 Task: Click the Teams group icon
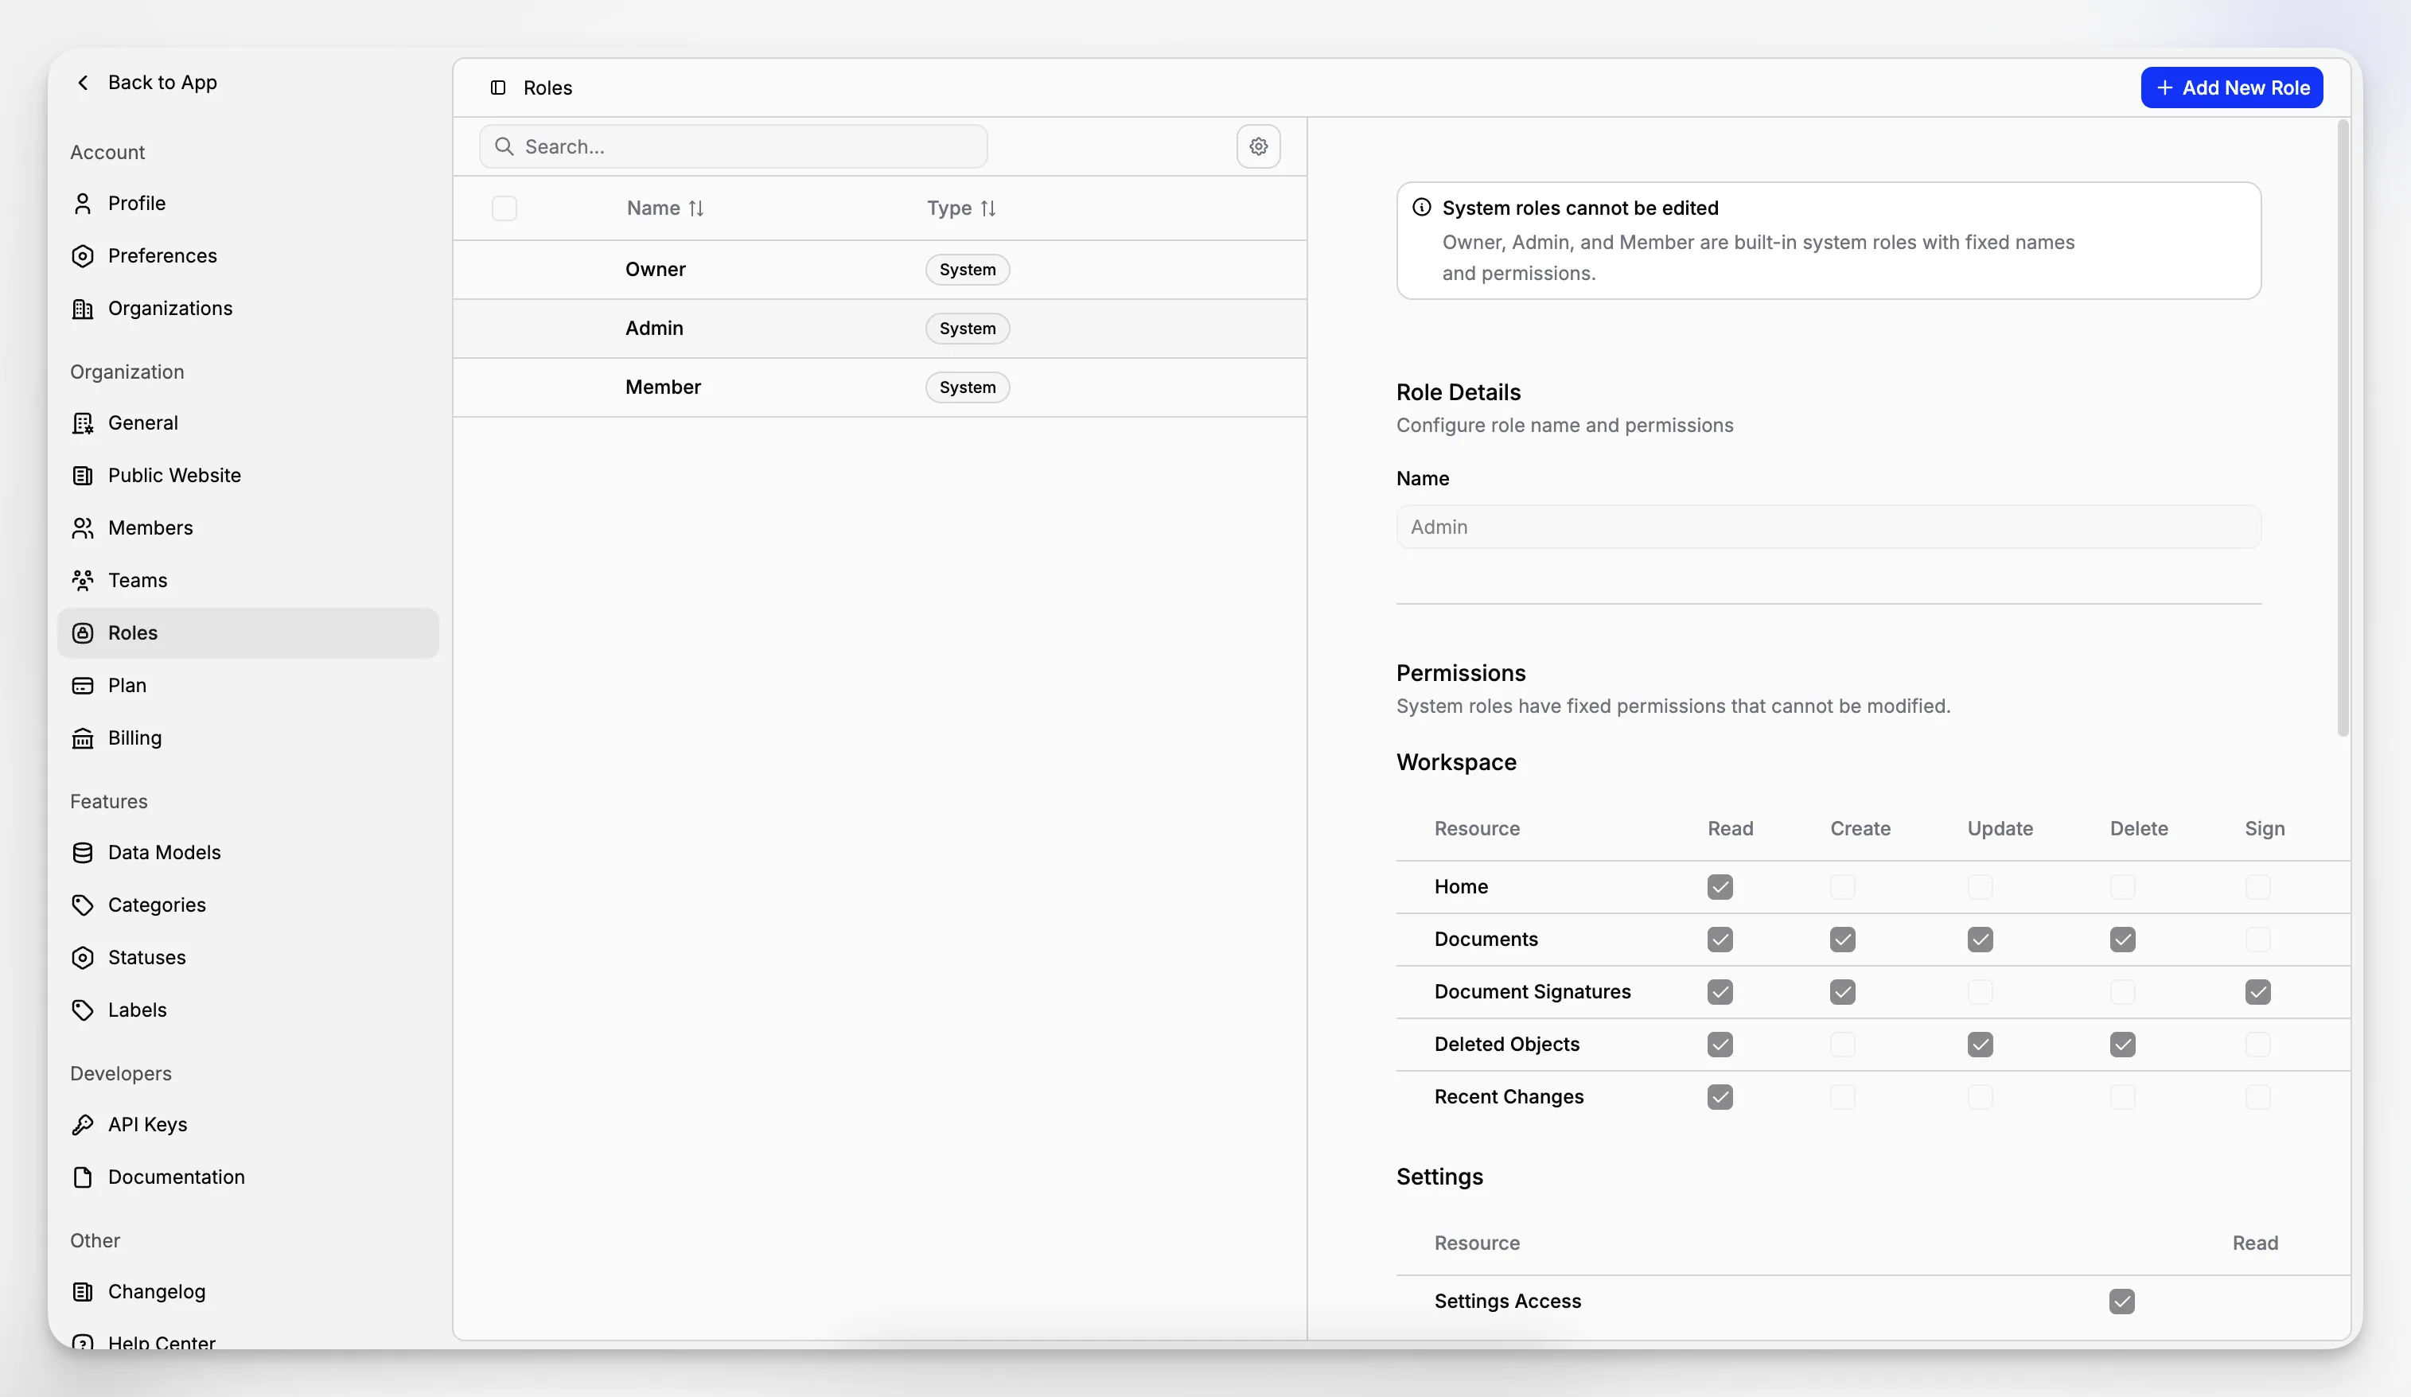[84, 581]
